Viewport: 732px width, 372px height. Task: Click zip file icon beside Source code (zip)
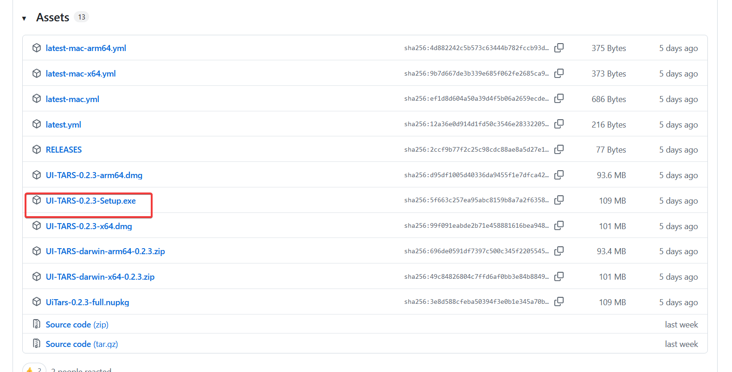pos(37,324)
